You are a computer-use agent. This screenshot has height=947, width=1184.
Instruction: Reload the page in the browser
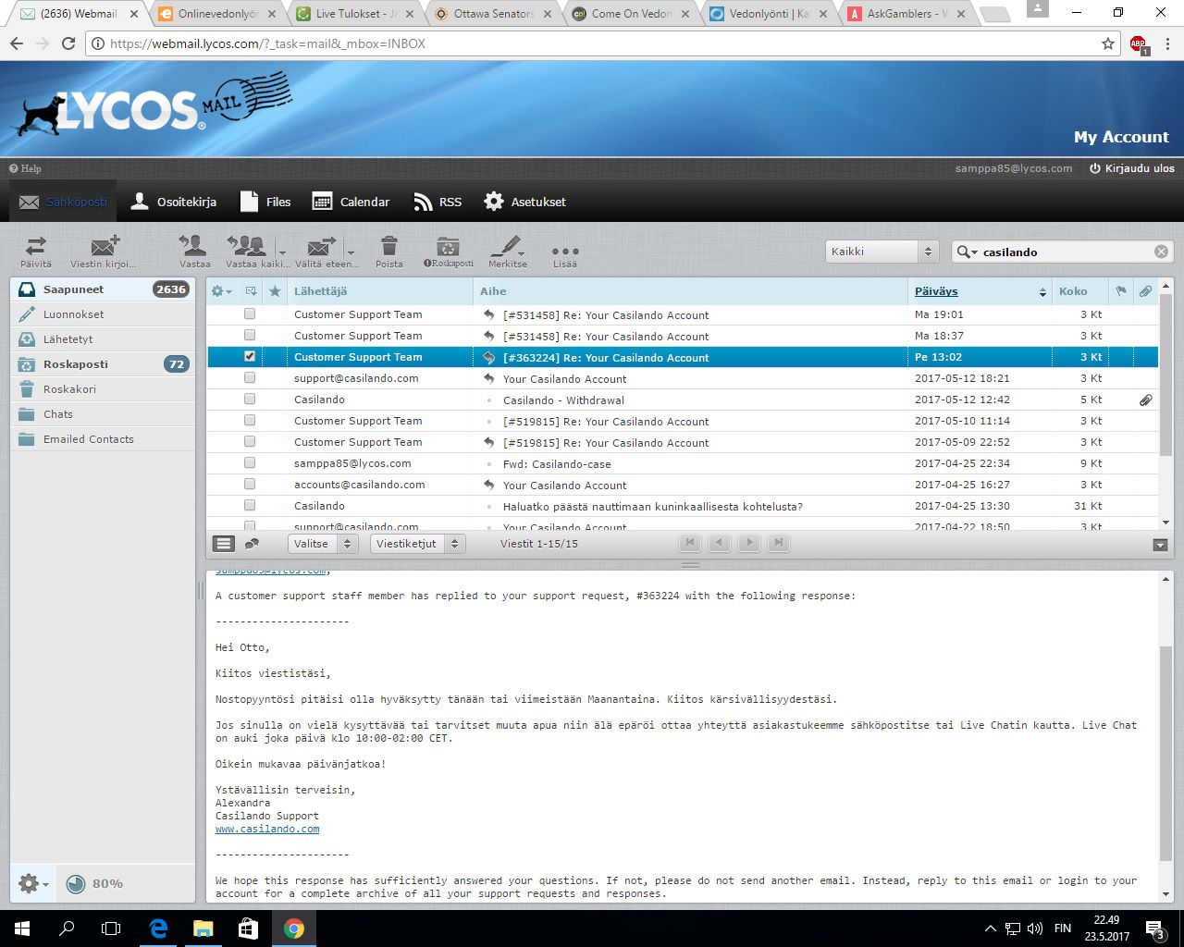[68, 43]
